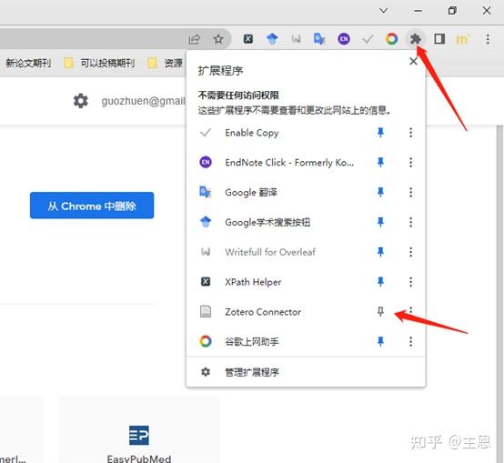Click the XPath Helper toolbar icon
The image size is (504, 463).
(x=247, y=39)
